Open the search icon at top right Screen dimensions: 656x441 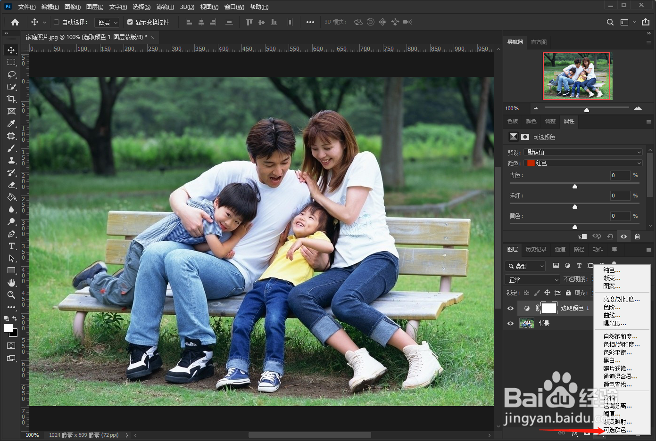click(610, 22)
